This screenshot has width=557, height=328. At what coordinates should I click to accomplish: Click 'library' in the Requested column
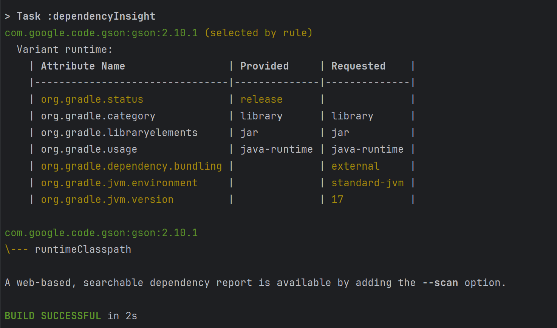(352, 116)
